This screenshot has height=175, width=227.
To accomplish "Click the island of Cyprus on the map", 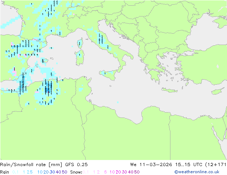I will point(218,91).
